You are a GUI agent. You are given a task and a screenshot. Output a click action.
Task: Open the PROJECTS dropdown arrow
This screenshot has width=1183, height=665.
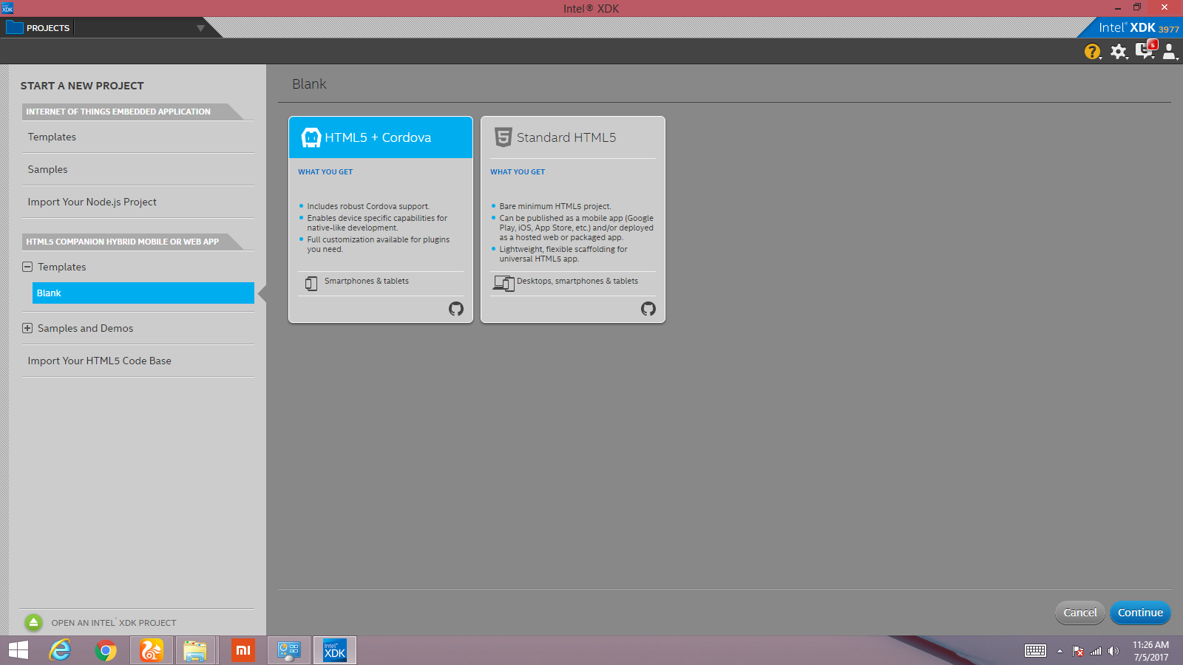[x=200, y=28]
